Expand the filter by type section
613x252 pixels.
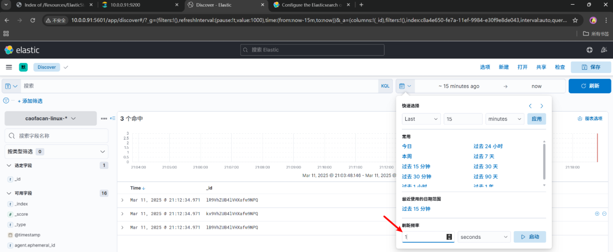[56, 151]
